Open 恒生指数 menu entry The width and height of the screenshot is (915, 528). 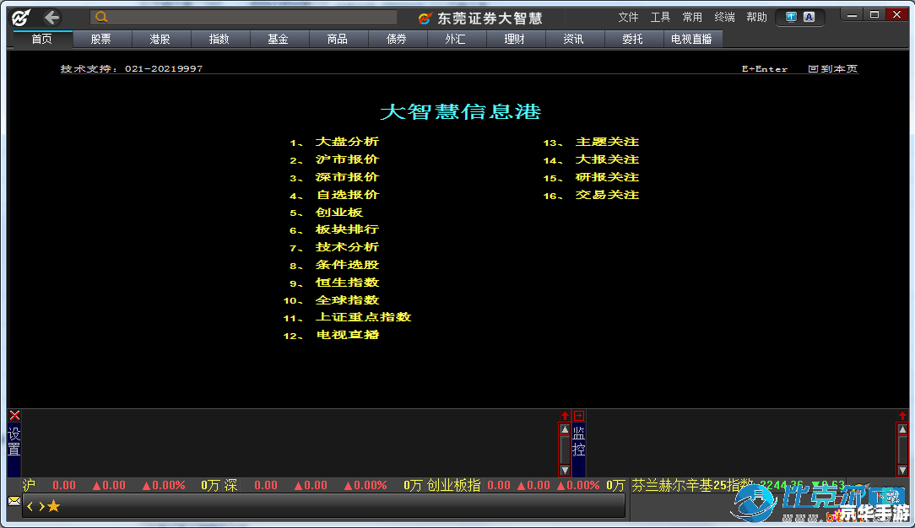coord(347,282)
